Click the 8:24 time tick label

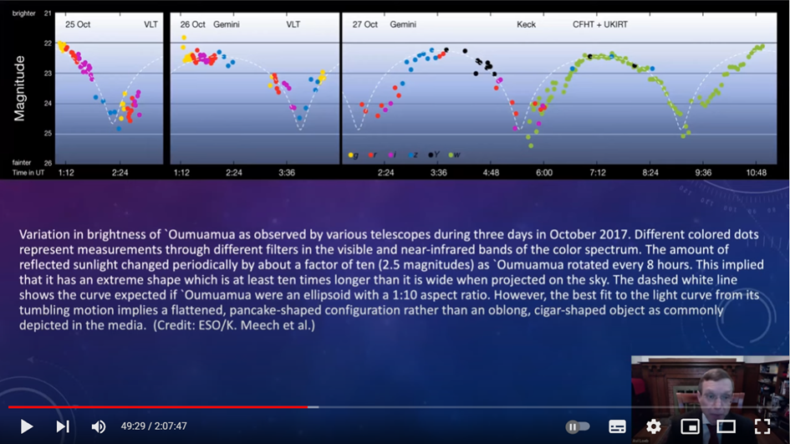tap(650, 172)
